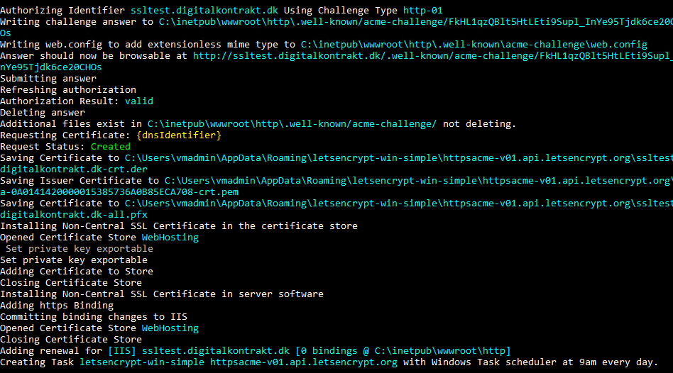Image resolution: width=673 pixels, height=373 pixels.
Task: Click 'Installing Non-Central SSL Certificate in server software'
Action: tap(162, 294)
